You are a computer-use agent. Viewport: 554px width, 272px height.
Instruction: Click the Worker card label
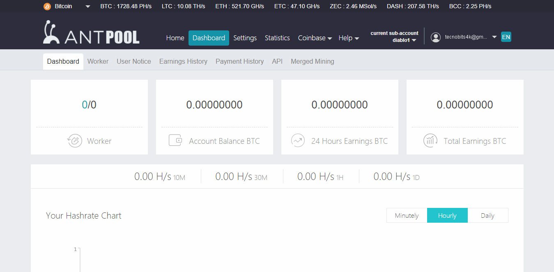pyautogui.click(x=99, y=141)
